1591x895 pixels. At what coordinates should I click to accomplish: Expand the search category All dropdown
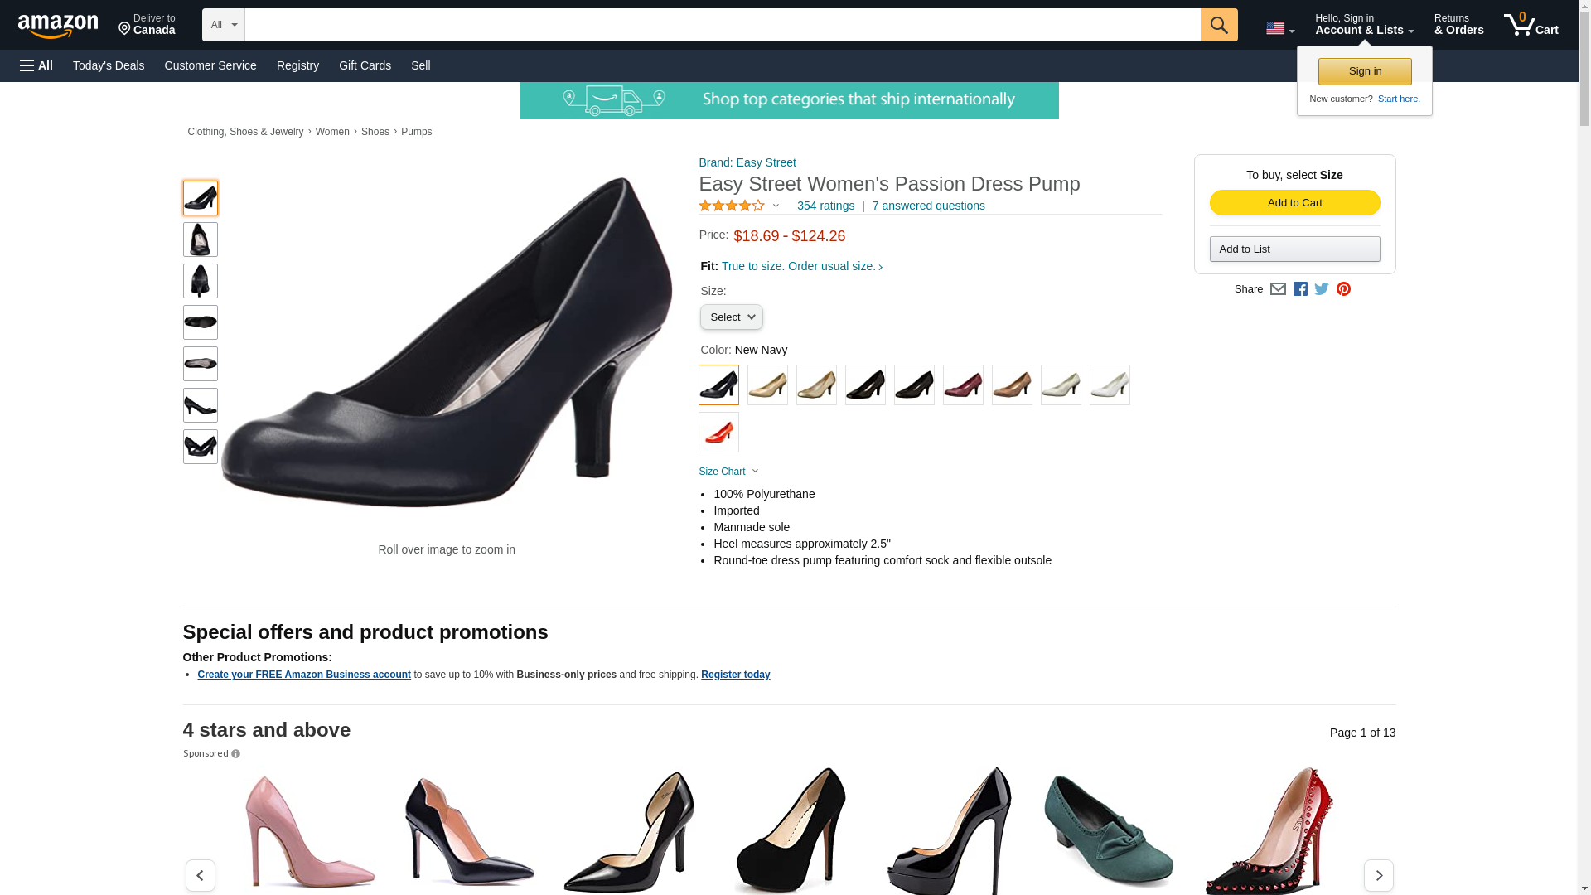[224, 25]
